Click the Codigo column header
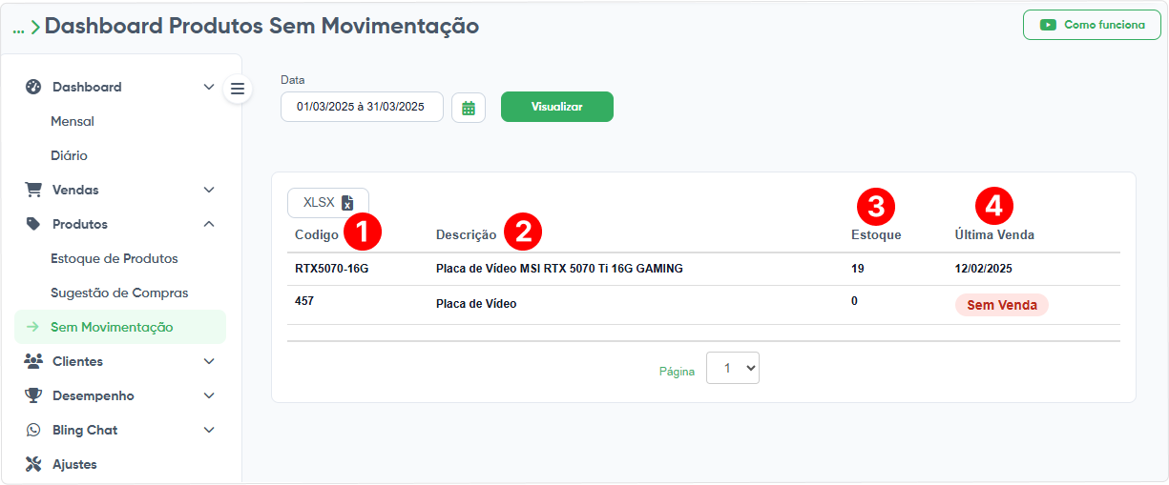This screenshot has width=1169, height=485. pyautogui.click(x=317, y=234)
